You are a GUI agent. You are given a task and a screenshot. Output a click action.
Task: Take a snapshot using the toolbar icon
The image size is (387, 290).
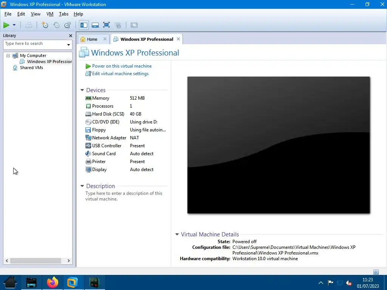[x=45, y=25]
